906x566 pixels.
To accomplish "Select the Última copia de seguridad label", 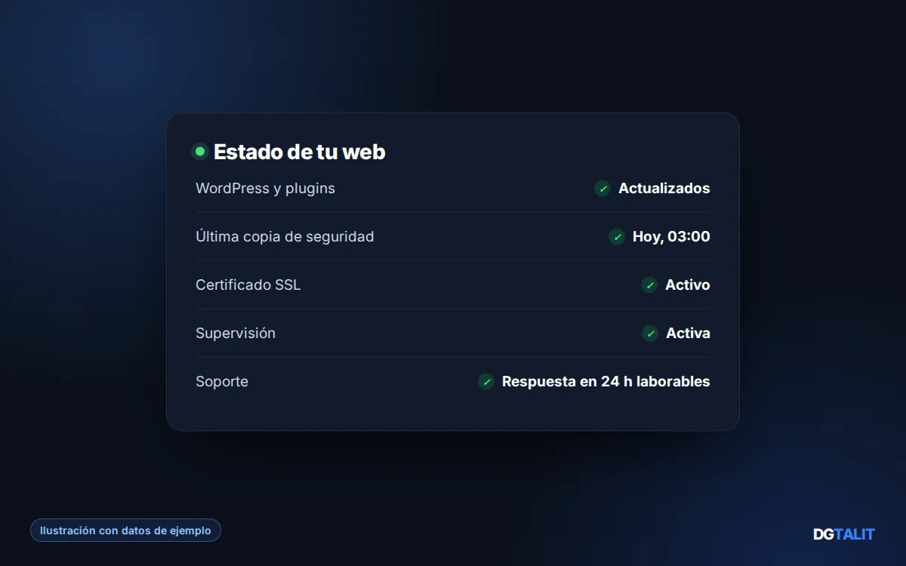I will coord(285,236).
